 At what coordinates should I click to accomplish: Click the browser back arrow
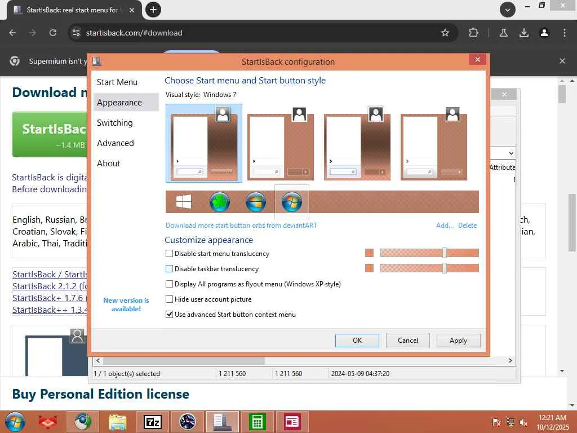[x=12, y=33]
